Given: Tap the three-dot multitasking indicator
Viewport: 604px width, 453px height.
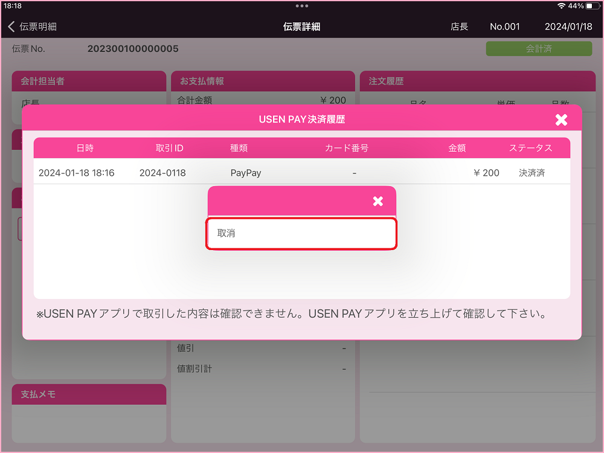Looking at the screenshot, I should (x=302, y=5).
